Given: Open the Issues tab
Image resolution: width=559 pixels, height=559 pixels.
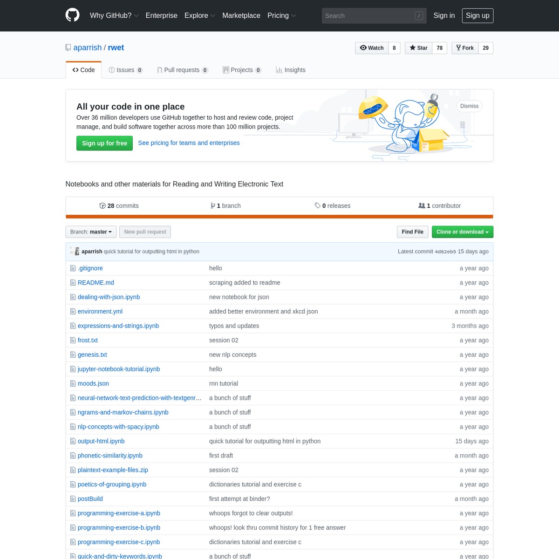Looking at the screenshot, I should (x=126, y=70).
